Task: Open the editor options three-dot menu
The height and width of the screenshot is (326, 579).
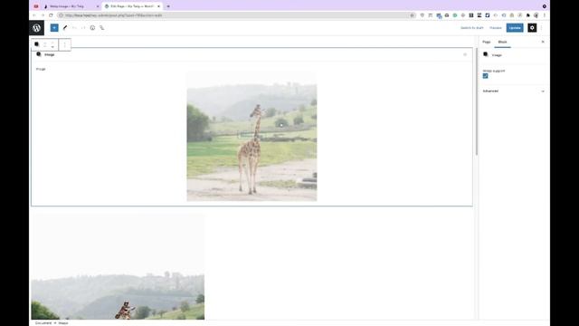Action: point(542,28)
